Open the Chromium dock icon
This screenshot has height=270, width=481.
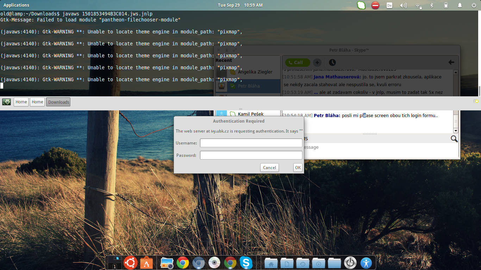tap(199, 263)
